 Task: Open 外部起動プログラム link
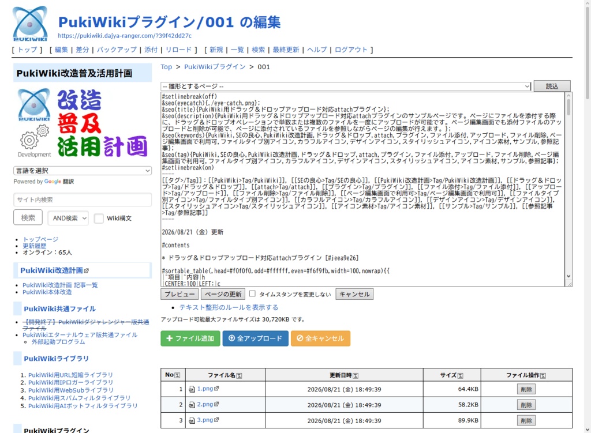58,342
